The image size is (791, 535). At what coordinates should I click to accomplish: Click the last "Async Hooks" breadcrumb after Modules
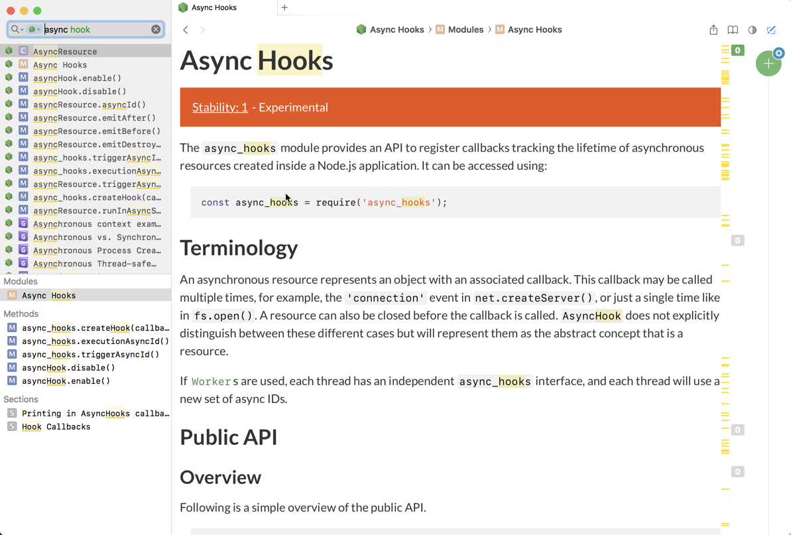coord(528,30)
